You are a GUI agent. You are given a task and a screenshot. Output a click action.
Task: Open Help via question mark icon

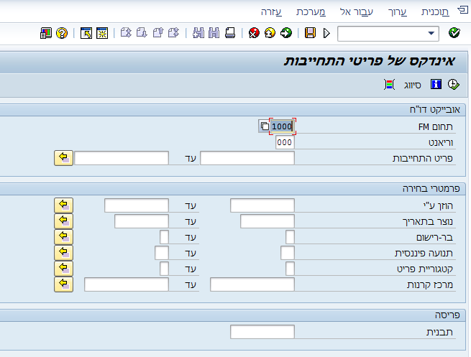62,33
